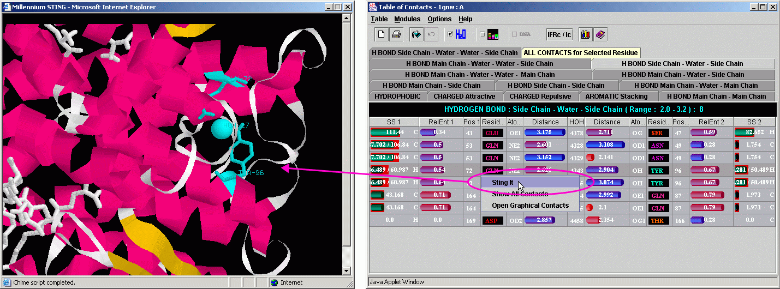Select Open Graphical Contacts menu entry
This screenshot has width=780, height=289.
[x=529, y=206]
